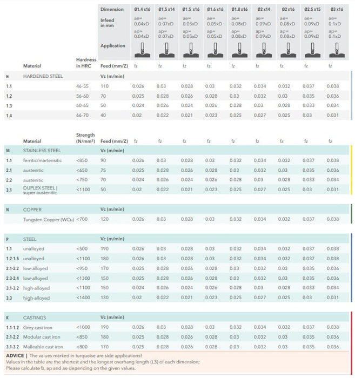Click the Hardness in HRC column header
The image size is (355, 378).
tap(86, 63)
